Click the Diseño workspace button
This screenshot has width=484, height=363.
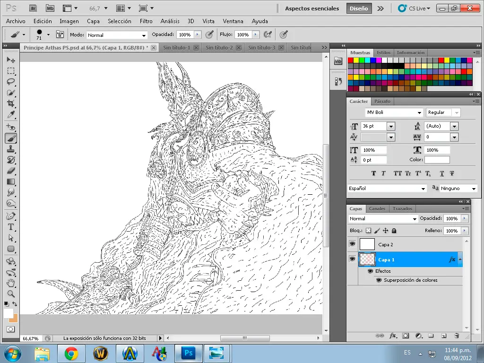tap(359, 9)
